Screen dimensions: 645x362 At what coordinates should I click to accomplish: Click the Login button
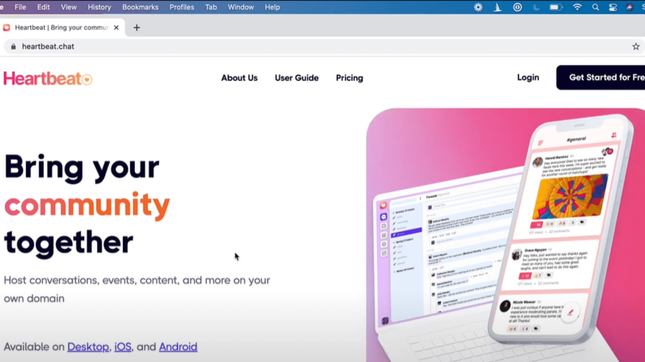[x=528, y=77]
